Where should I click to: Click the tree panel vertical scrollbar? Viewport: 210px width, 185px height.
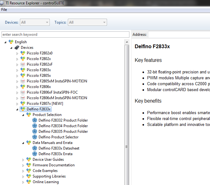[x=127, y=115]
